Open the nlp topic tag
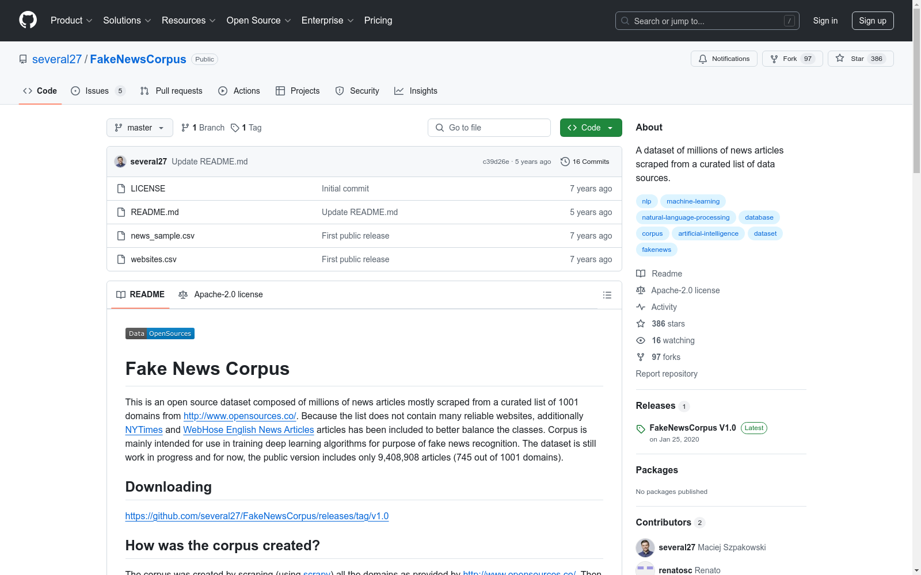The image size is (921, 575). coord(646,201)
